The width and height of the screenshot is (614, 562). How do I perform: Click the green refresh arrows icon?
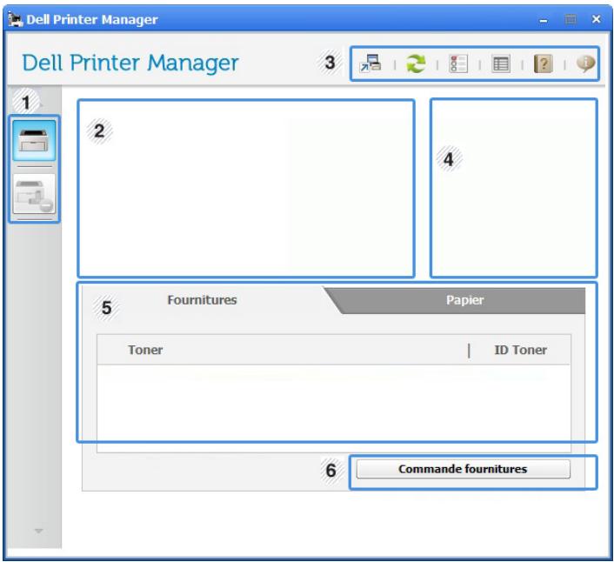[416, 64]
